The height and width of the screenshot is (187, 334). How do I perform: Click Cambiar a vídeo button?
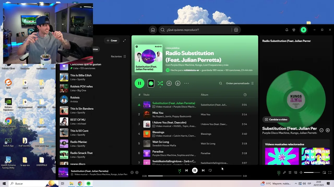pos(276,119)
